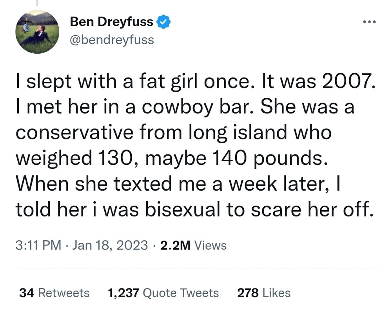The image size is (392, 312).
Task: Click the thread connector line above the avatar
Action: [36, 3]
